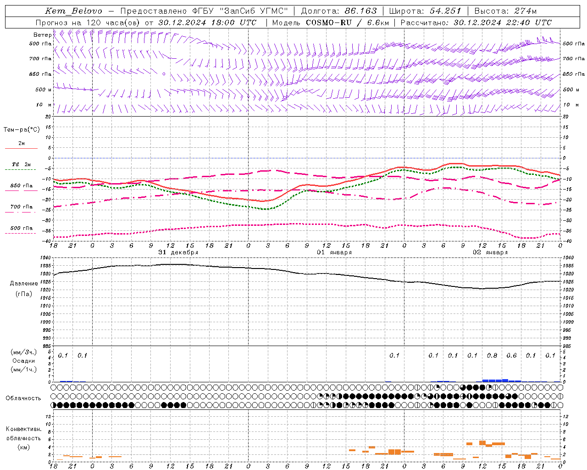Click the '(мм/1ч.)' precipitation unit label
Viewport: 587px width, 470px height.
[x=23, y=369]
